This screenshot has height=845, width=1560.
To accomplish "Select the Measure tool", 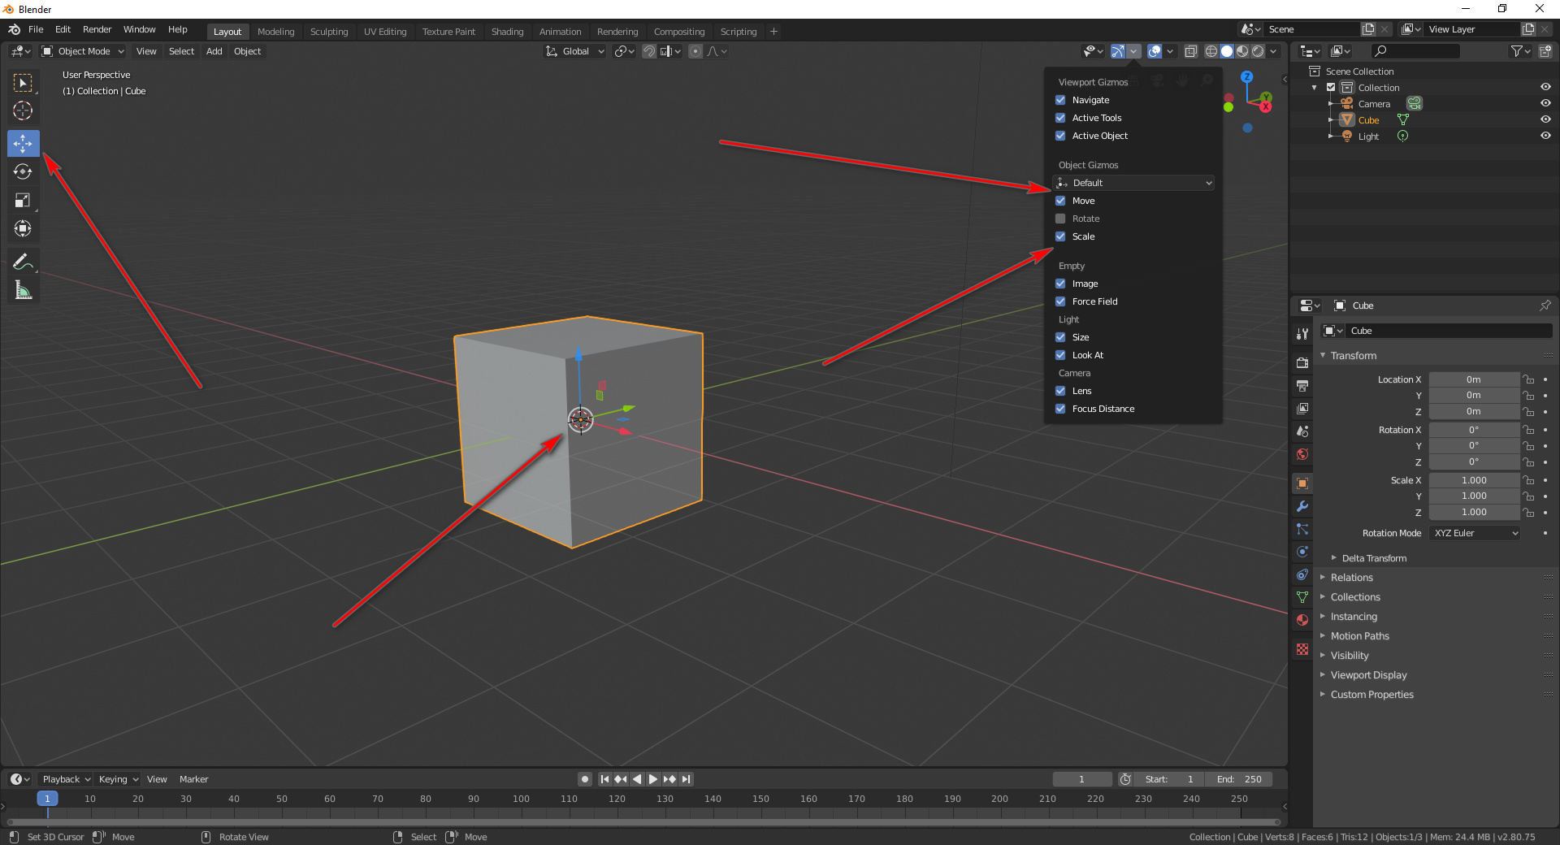I will pos(23,289).
